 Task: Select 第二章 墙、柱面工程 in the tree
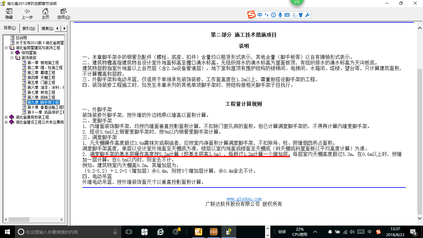(x=45, y=68)
